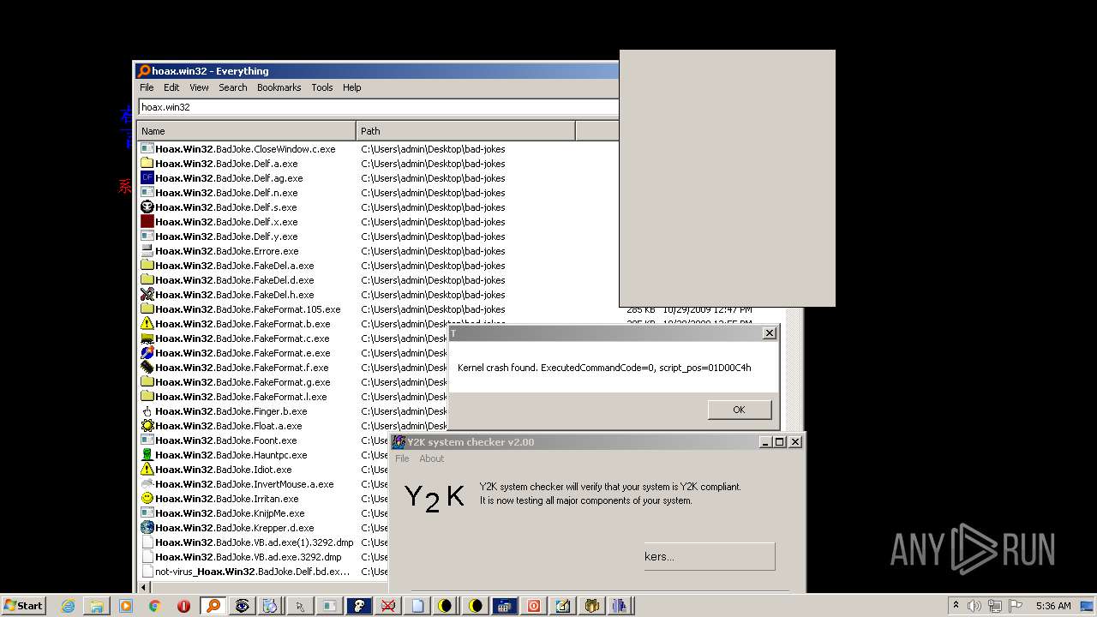1097x617 pixels.
Task: Click the smiley icon of BadJoke.Irritan.exe
Action: (x=147, y=499)
